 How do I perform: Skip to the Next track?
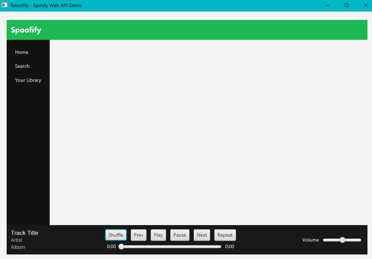pos(202,235)
